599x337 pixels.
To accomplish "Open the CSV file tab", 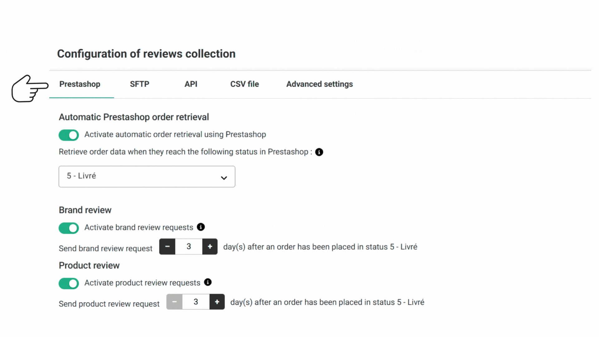I will click(x=245, y=84).
